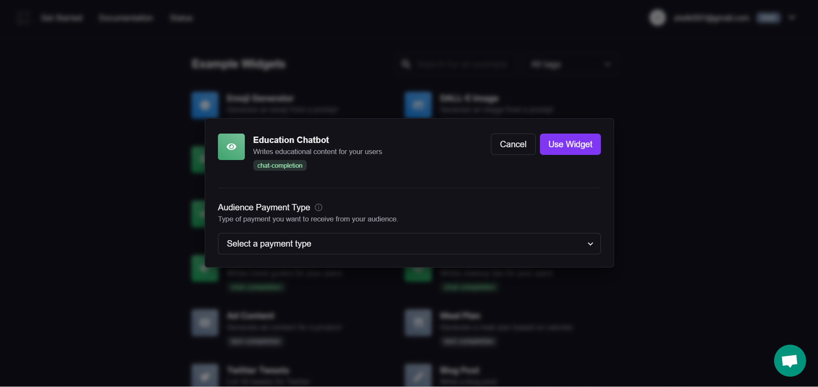Click the Cancel button
Screen dimensions: 818x387
pos(513,144)
